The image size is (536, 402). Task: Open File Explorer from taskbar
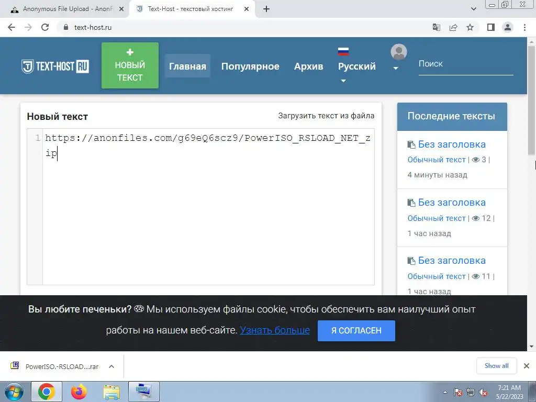tap(111, 392)
